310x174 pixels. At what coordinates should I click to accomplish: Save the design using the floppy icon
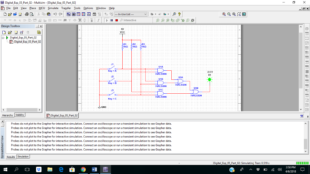coord(20,14)
